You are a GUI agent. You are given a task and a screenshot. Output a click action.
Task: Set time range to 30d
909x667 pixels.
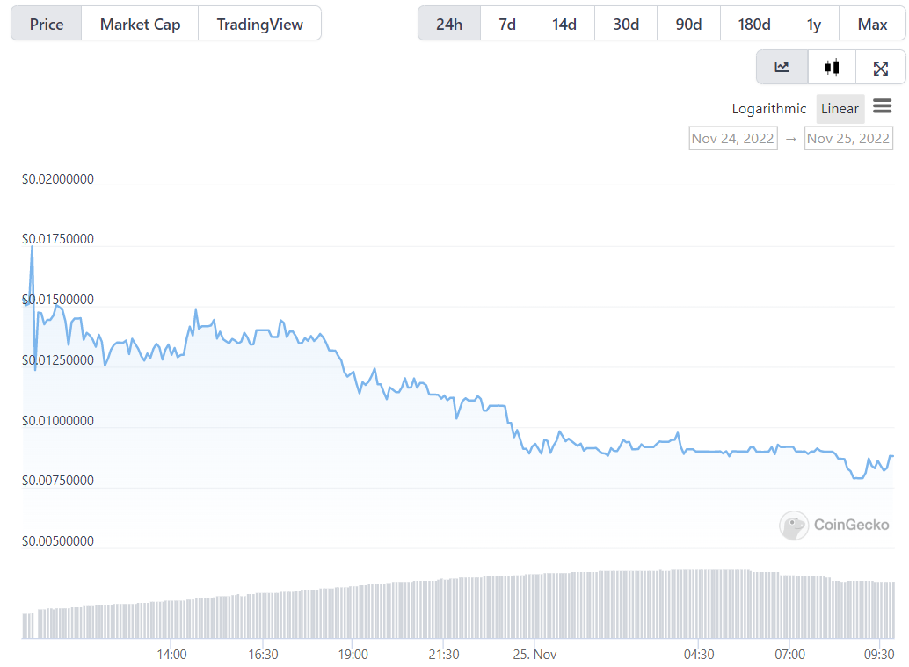(626, 25)
